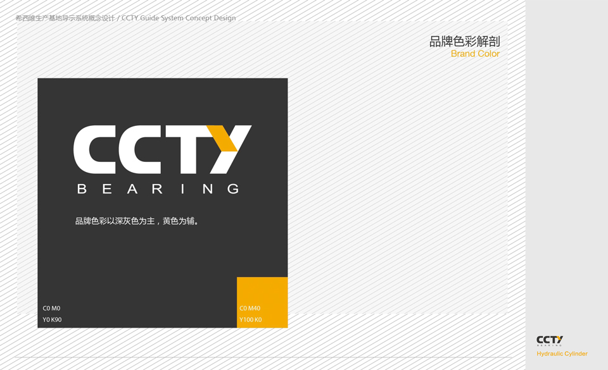
Task: Click the small CCTY logo in the bottom-right corner
Action: 549,341
